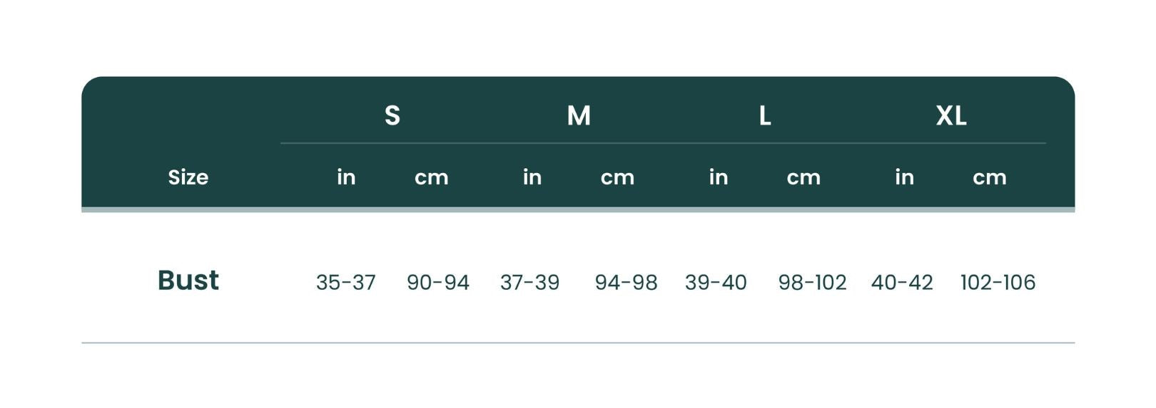Viewport: 1156px width, 408px height.
Task: Select the Bust row label
Action: [188, 281]
